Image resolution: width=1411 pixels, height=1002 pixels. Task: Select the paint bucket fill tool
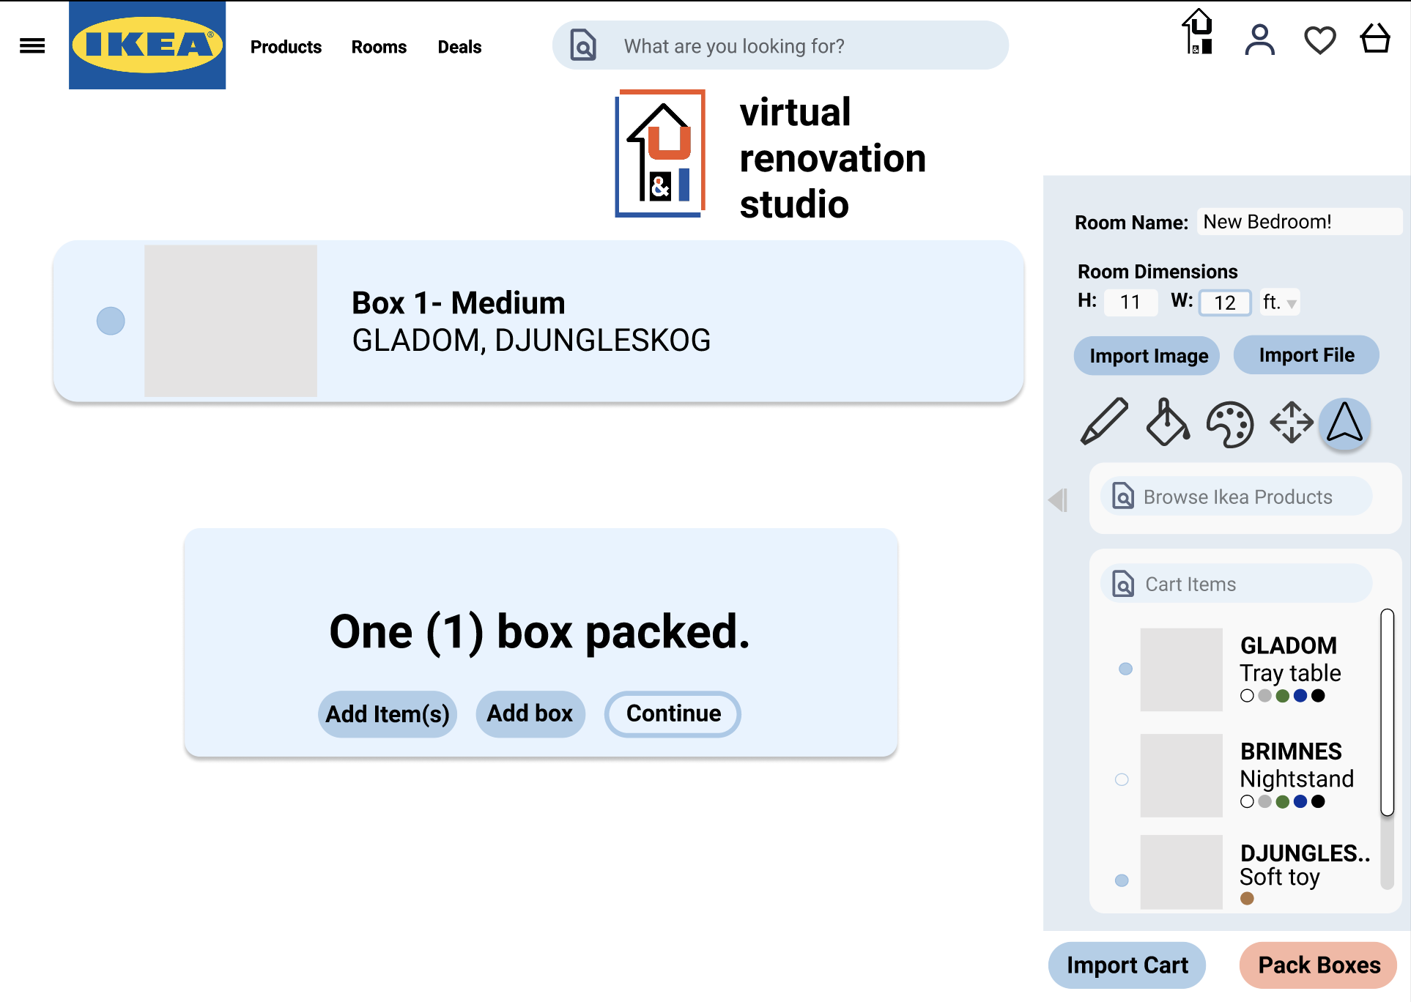(x=1167, y=422)
